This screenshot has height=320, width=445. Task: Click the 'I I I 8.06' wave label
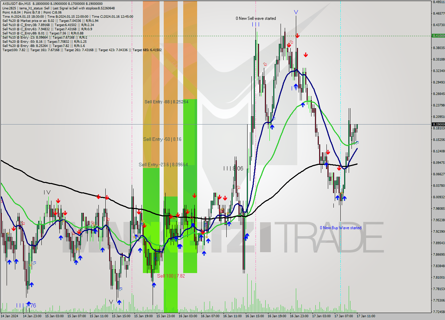[233, 168]
